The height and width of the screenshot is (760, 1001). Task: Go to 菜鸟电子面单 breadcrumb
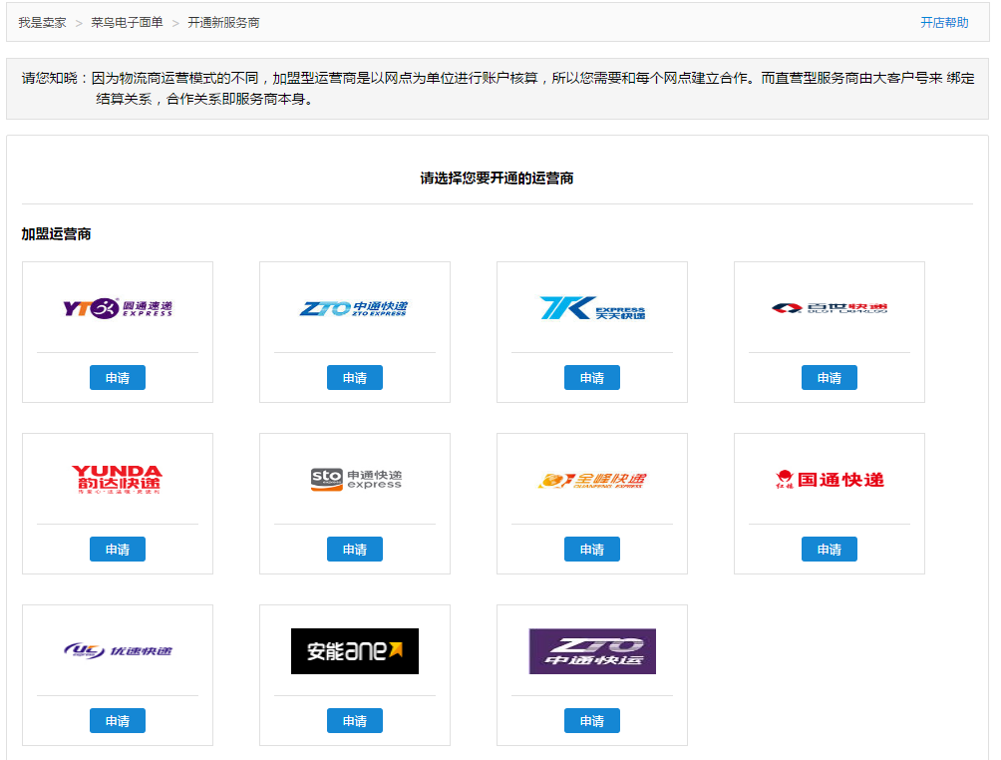[127, 22]
